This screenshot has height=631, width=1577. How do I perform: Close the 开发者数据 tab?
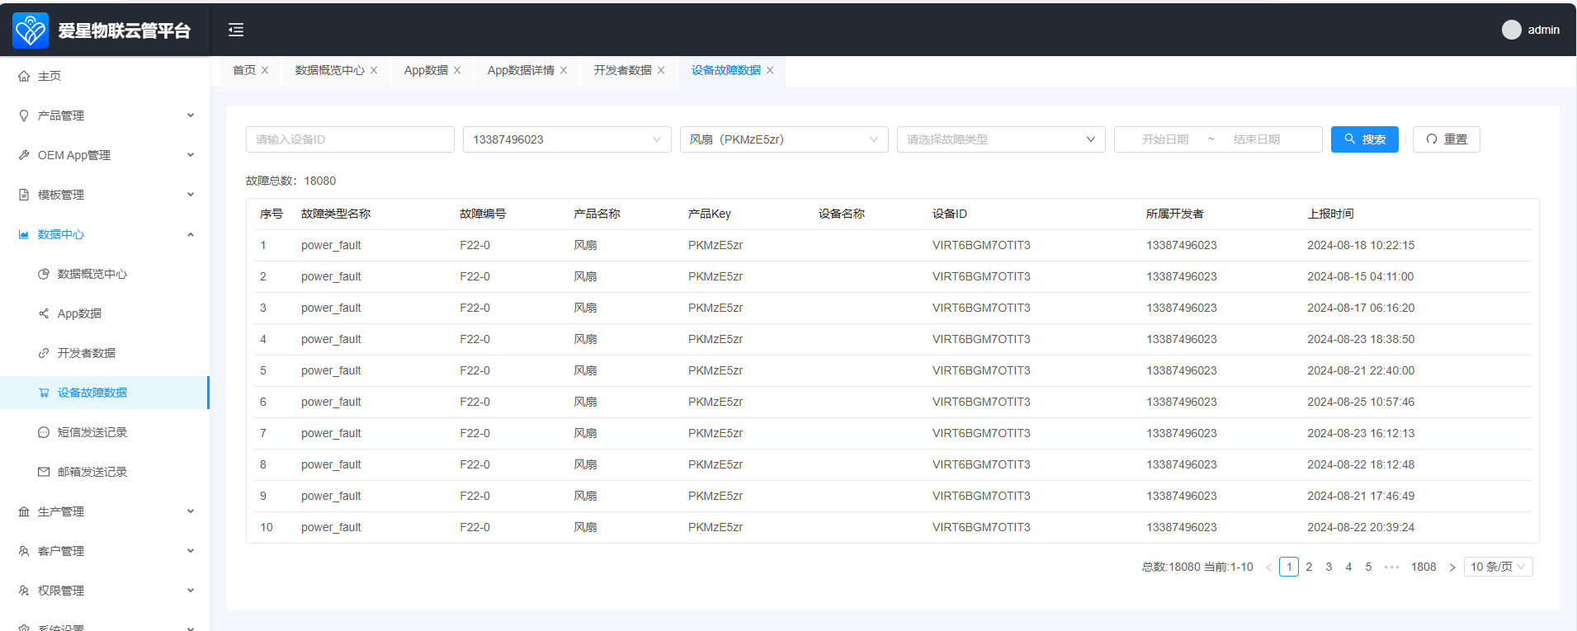click(661, 70)
